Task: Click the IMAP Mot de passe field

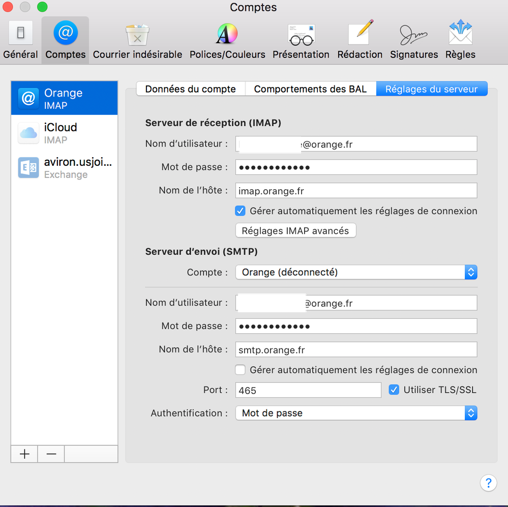Action: point(356,167)
